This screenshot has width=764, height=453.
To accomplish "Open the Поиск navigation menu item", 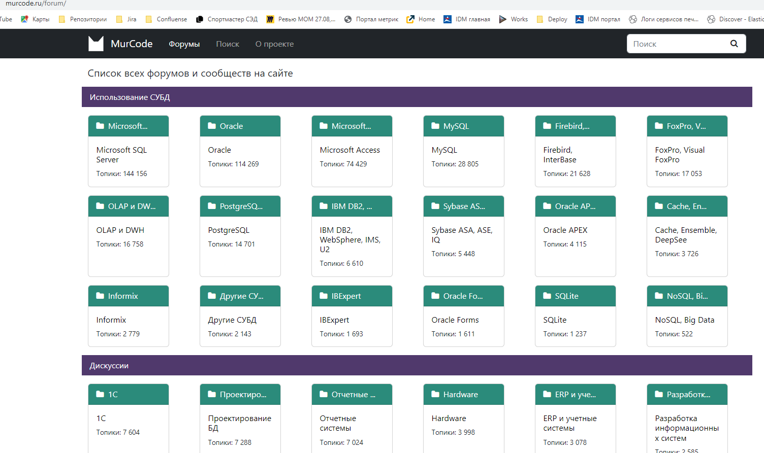I will click(228, 44).
